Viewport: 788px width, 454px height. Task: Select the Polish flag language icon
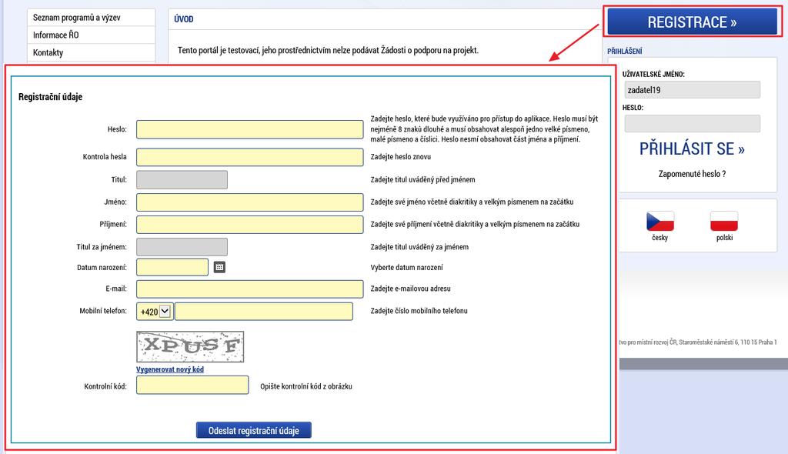[723, 221]
